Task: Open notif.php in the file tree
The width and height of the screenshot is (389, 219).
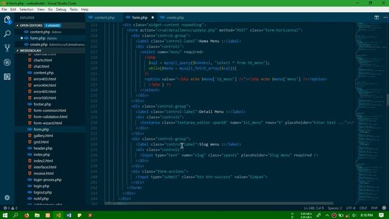Action: tap(41, 199)
